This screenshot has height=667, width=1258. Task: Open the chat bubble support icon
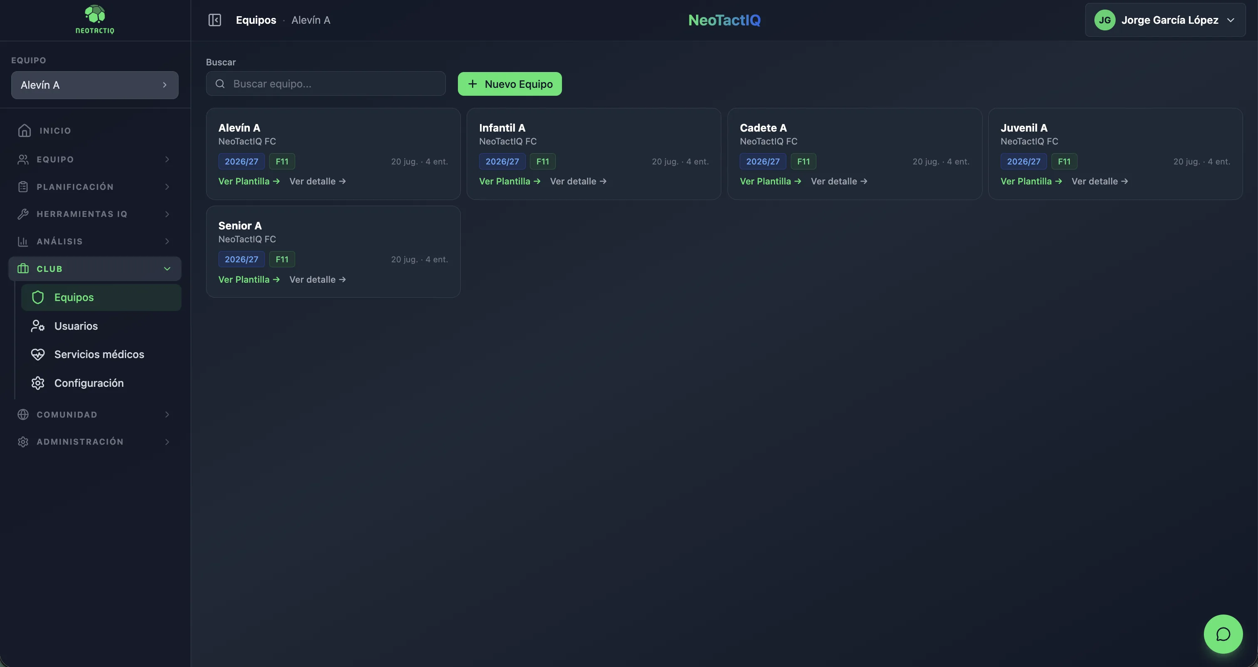(1223, 634)
